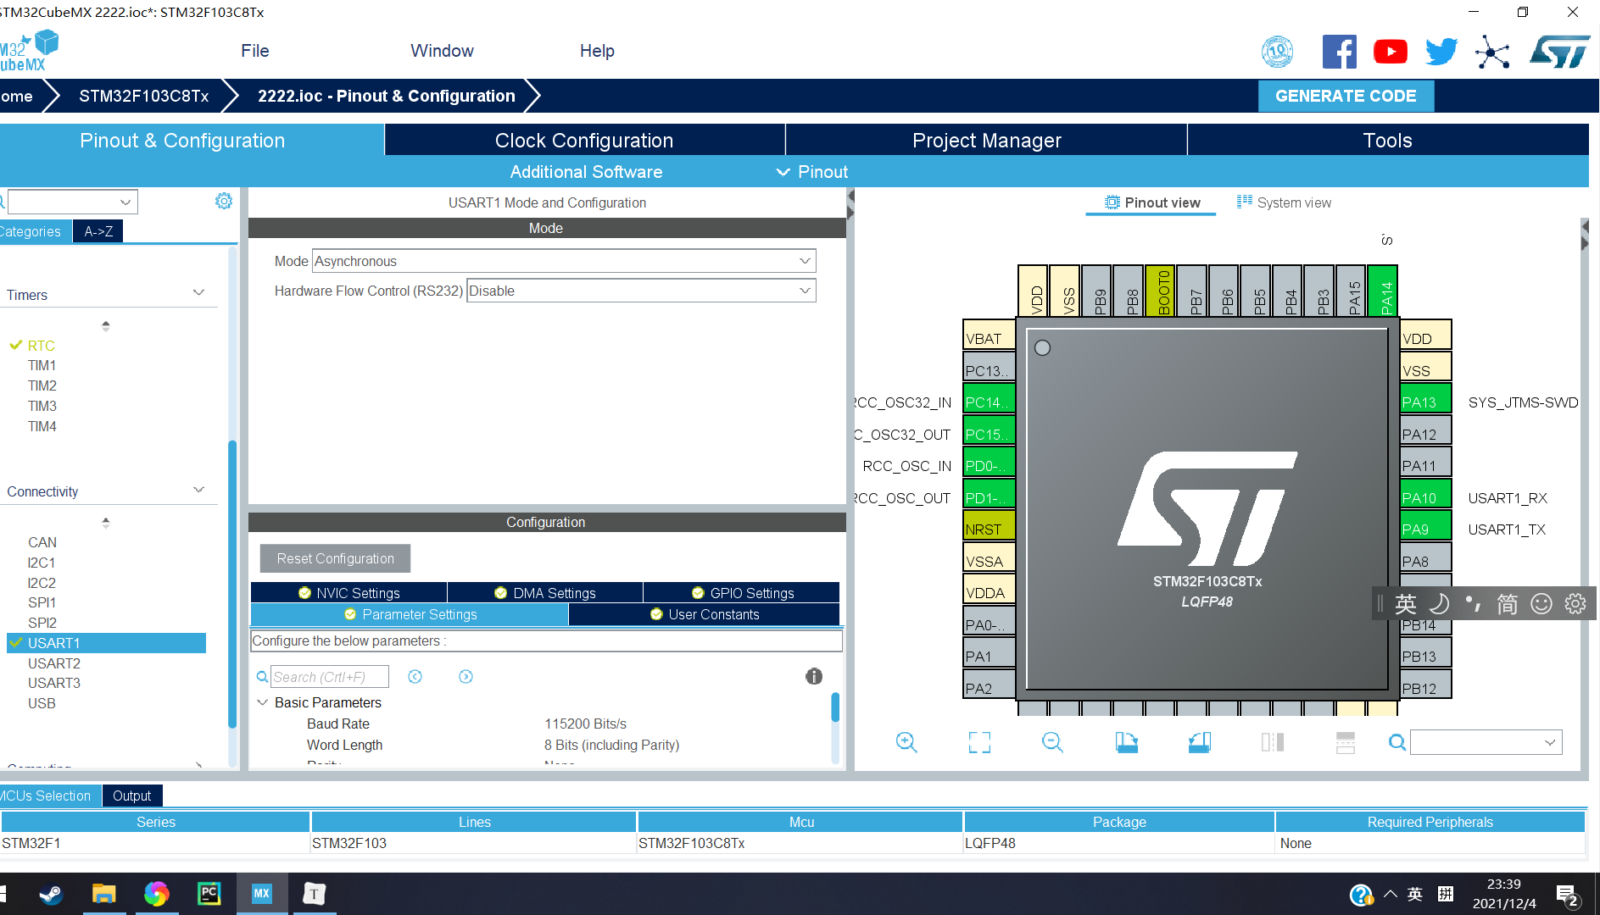Click the ST logo
Image resolution: width=1600 pixels, height=915 pixels.
pos(1560,52)
